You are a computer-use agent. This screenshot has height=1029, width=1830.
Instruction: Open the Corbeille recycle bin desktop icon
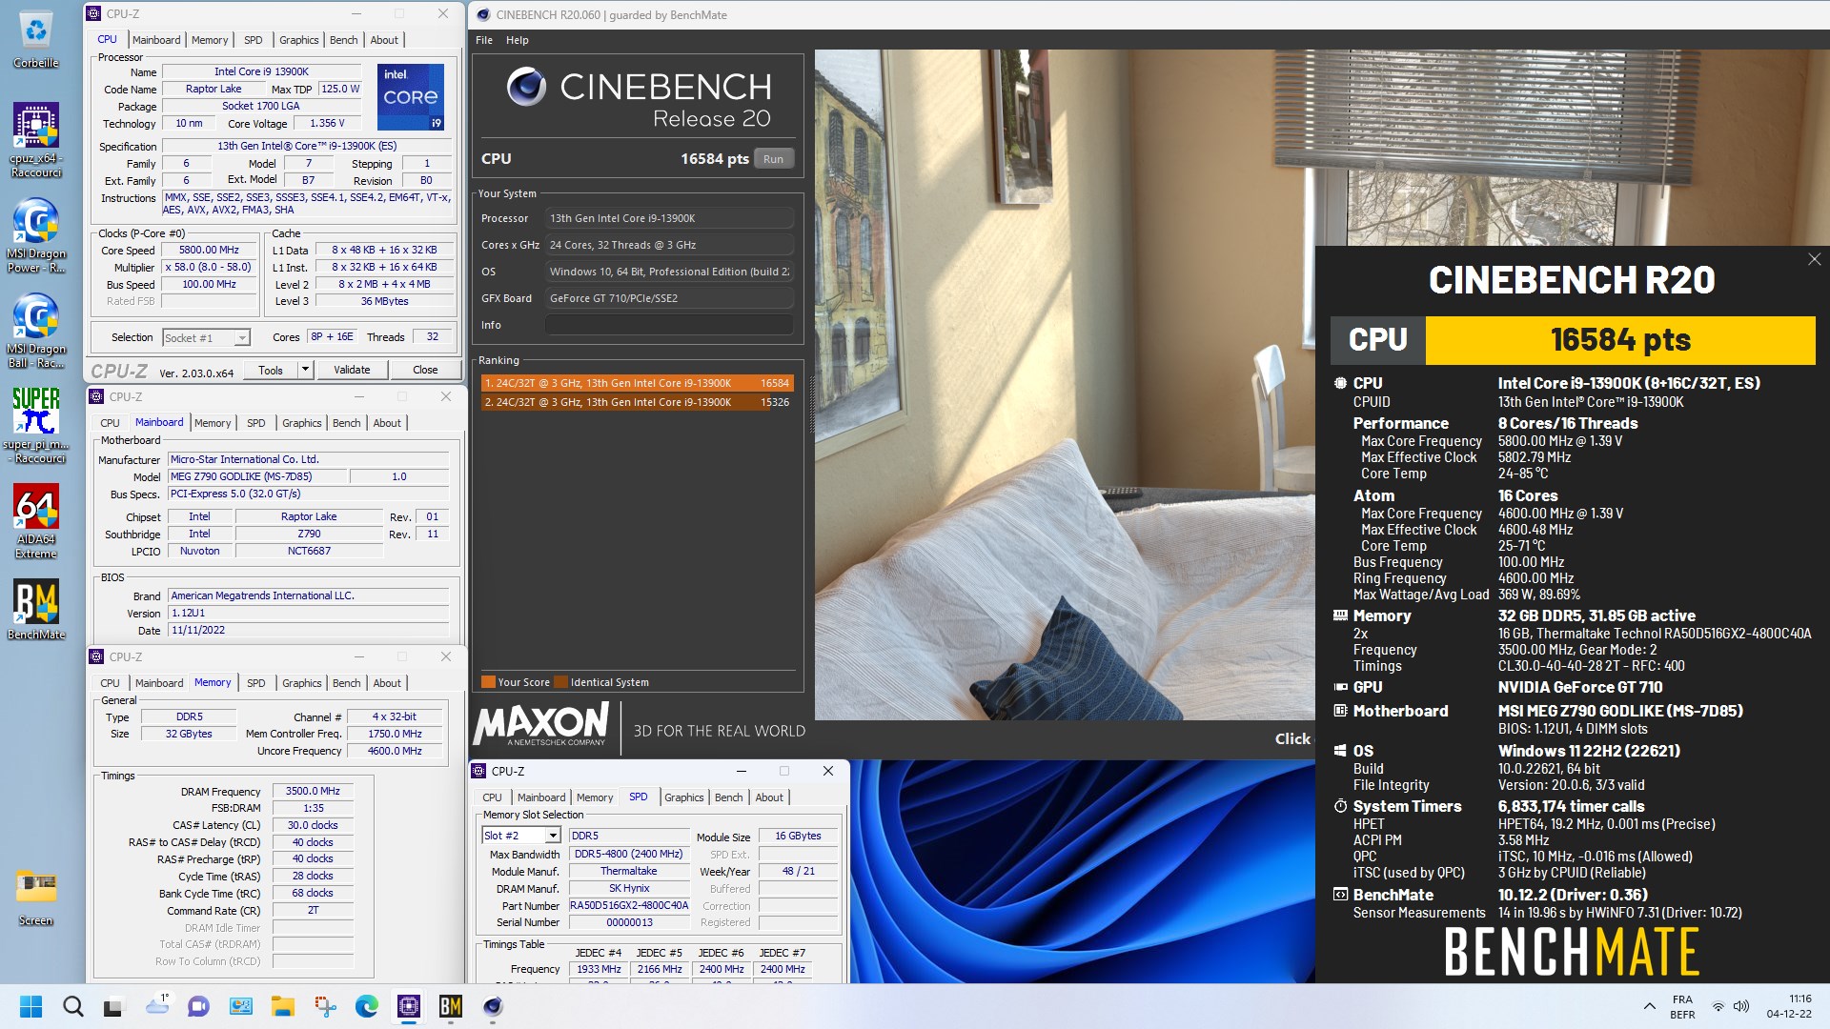(x=35, y=40)
